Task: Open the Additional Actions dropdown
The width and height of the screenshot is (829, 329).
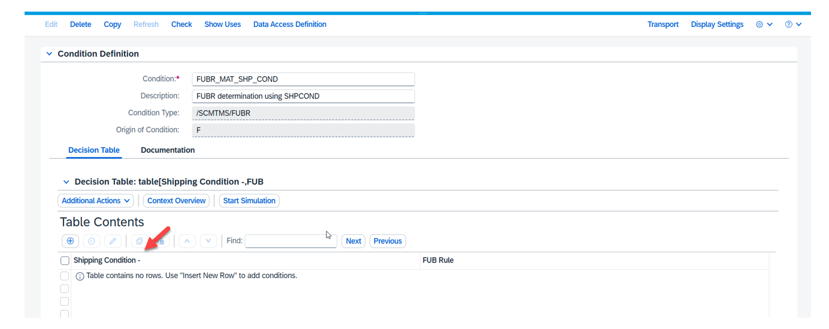Action: click(x=96, y=201)
